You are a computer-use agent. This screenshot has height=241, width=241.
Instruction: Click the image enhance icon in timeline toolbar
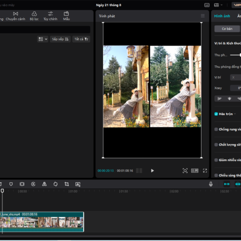click(78, 184)
